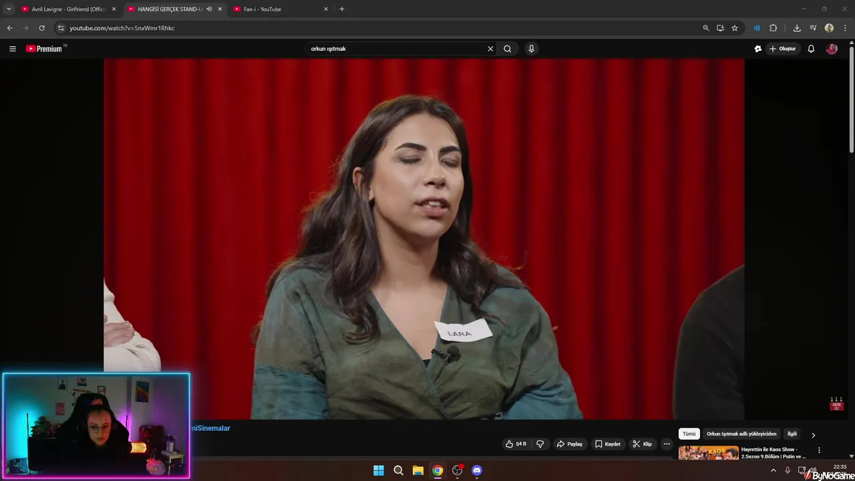Click the taskbar microphone tray icon

[788, 470]
